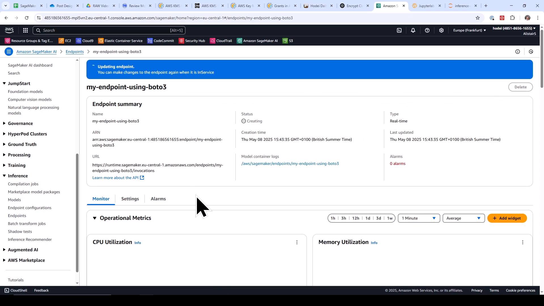Screen dimensions: 544x306
Task: Open Endpoint configurations in sidebar
Action: tap(29, 208)
